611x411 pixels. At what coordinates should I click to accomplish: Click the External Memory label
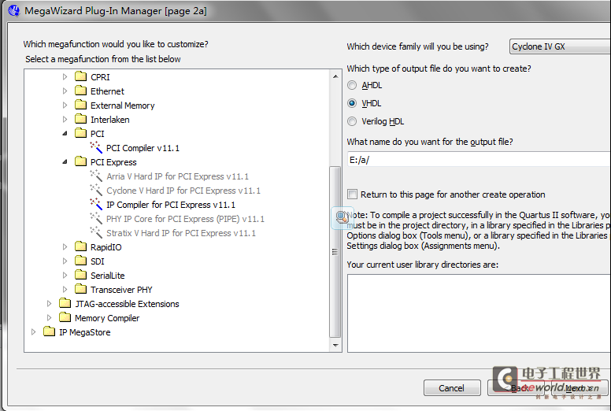click(122, 106)
